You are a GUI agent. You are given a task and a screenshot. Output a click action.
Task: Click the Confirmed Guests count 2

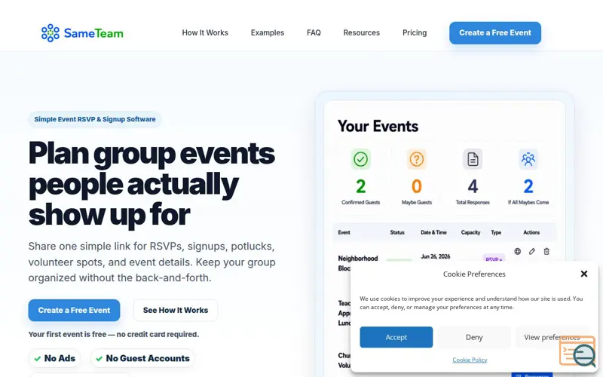[x=361, y=186]
